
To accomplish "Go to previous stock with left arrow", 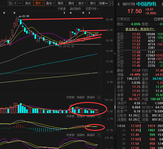I will coord(118,4).
